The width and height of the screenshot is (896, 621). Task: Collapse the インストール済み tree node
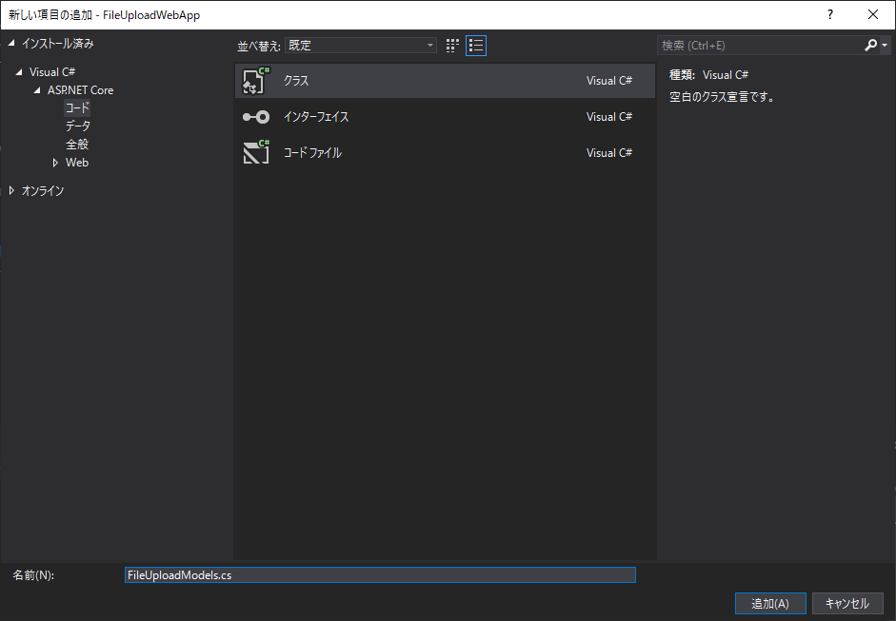click(11, 44)
